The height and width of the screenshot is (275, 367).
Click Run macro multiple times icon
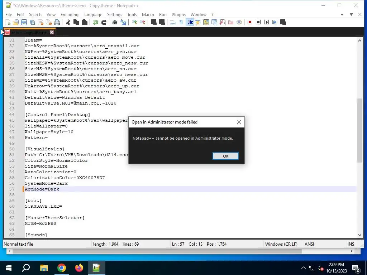click(275, 22)
